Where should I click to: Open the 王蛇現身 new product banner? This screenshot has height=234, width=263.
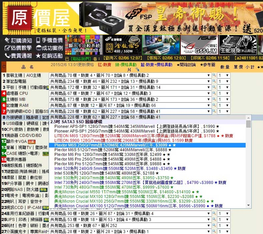(x=238, y=45)
